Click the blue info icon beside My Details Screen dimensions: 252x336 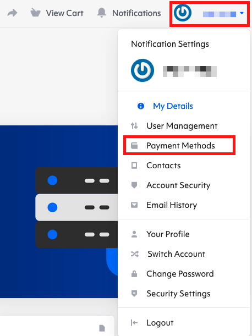click(141, 106)
